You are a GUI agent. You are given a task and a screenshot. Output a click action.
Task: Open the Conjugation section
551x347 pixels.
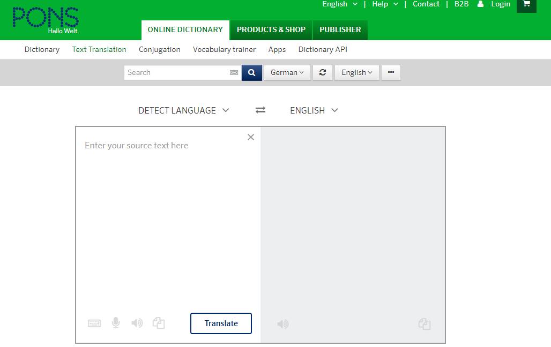(x=159, y=49)
